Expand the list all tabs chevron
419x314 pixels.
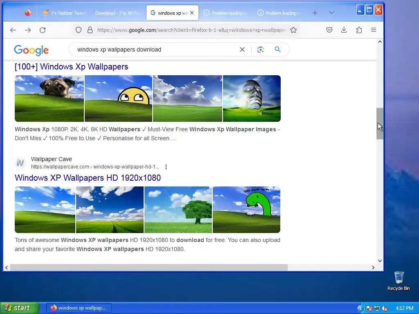(x=331, y=13)
